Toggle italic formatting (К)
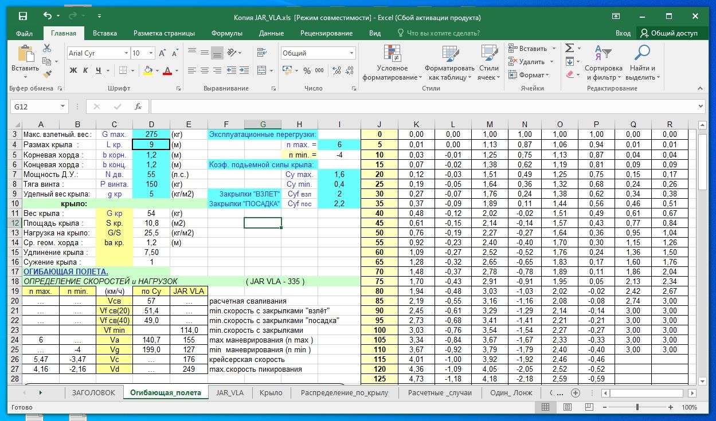The height and width of the screenshot is (421, 716). coord(85,70)
